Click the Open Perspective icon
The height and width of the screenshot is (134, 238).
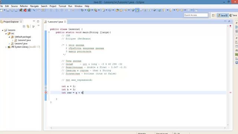click(213, 15)
